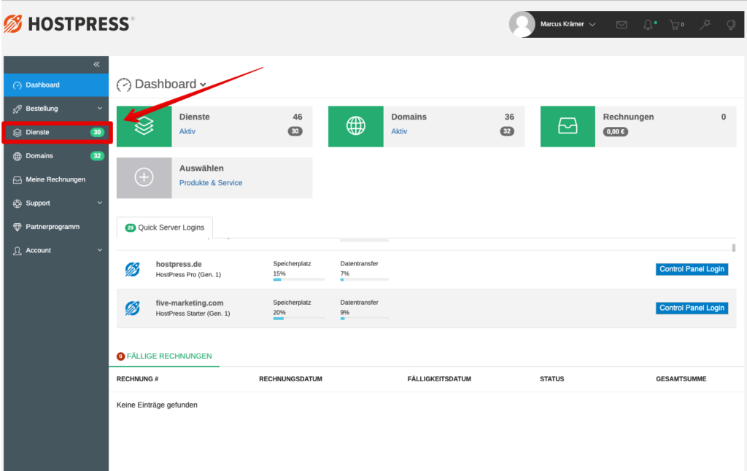Click Marcus Krämer's profile avatar
747x471 pixels.
point(522,24)
